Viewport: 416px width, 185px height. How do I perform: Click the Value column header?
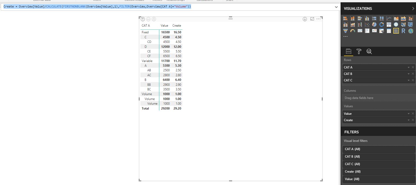click(164, 26)
